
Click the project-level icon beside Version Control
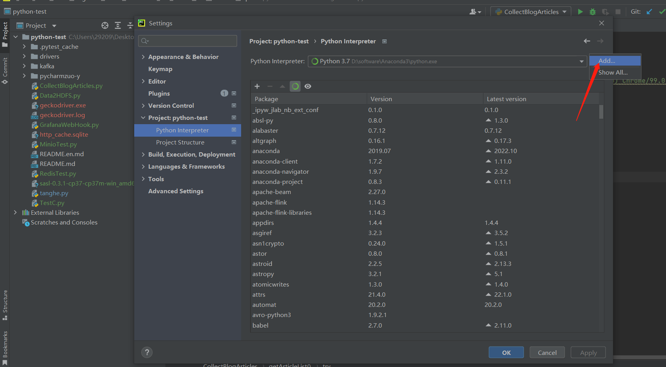point(234,105)
